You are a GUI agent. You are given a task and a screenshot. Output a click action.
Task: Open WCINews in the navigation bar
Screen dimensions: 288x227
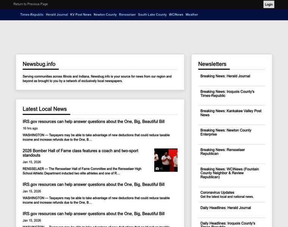click(x=176, y=14)
